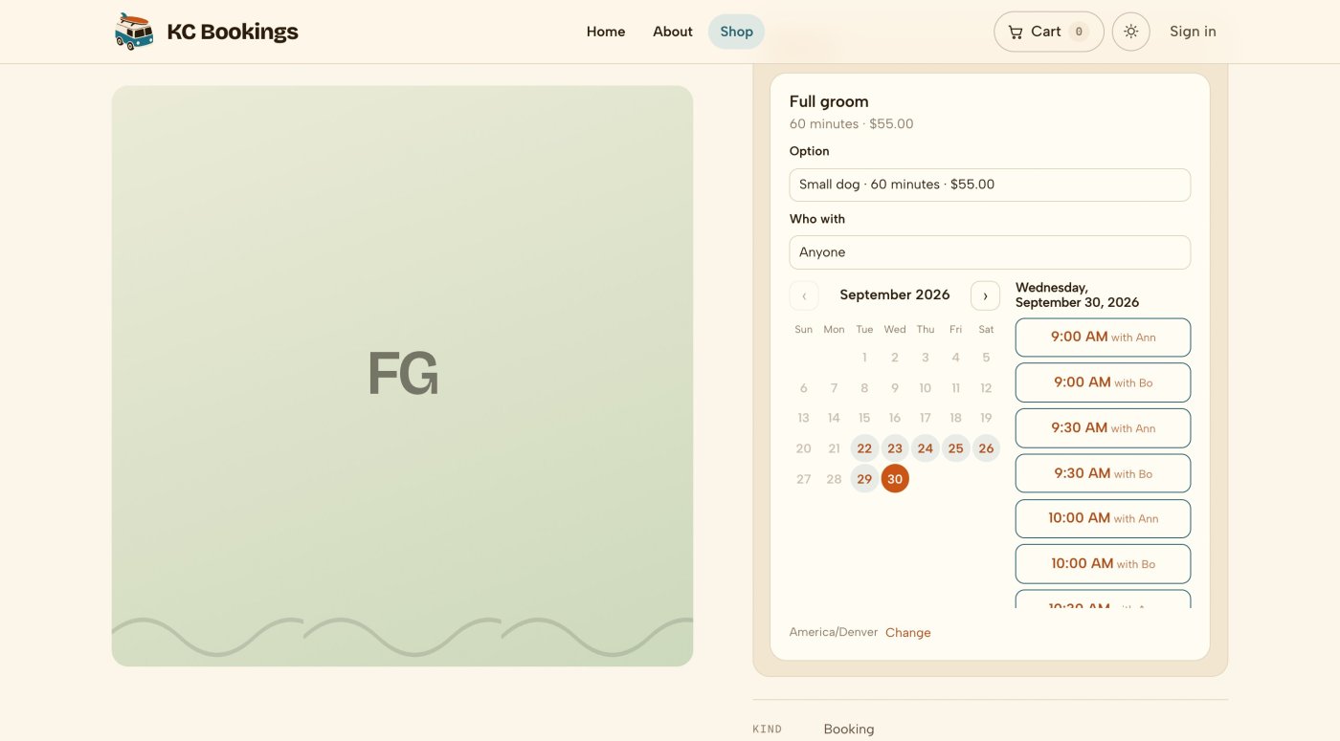Image resolution: width=1340 pixels, height=741 pixels.
Task: Choose the 9:30 AM slot with Bo
Action: 1103,473
